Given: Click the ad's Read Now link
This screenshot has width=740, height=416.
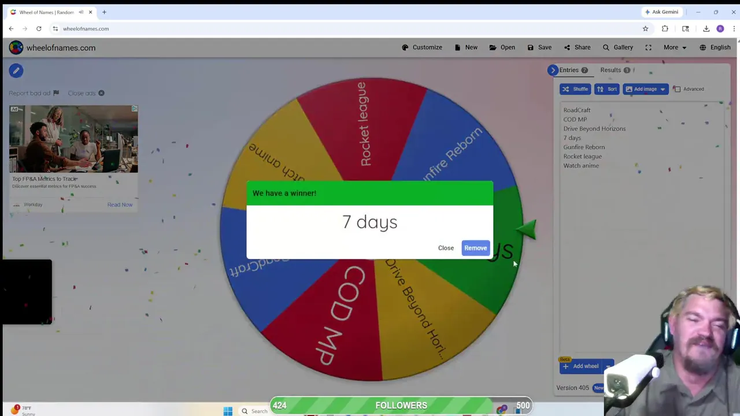Looking at the screenshot, I should pyautogui.click(x=120, y=205).
